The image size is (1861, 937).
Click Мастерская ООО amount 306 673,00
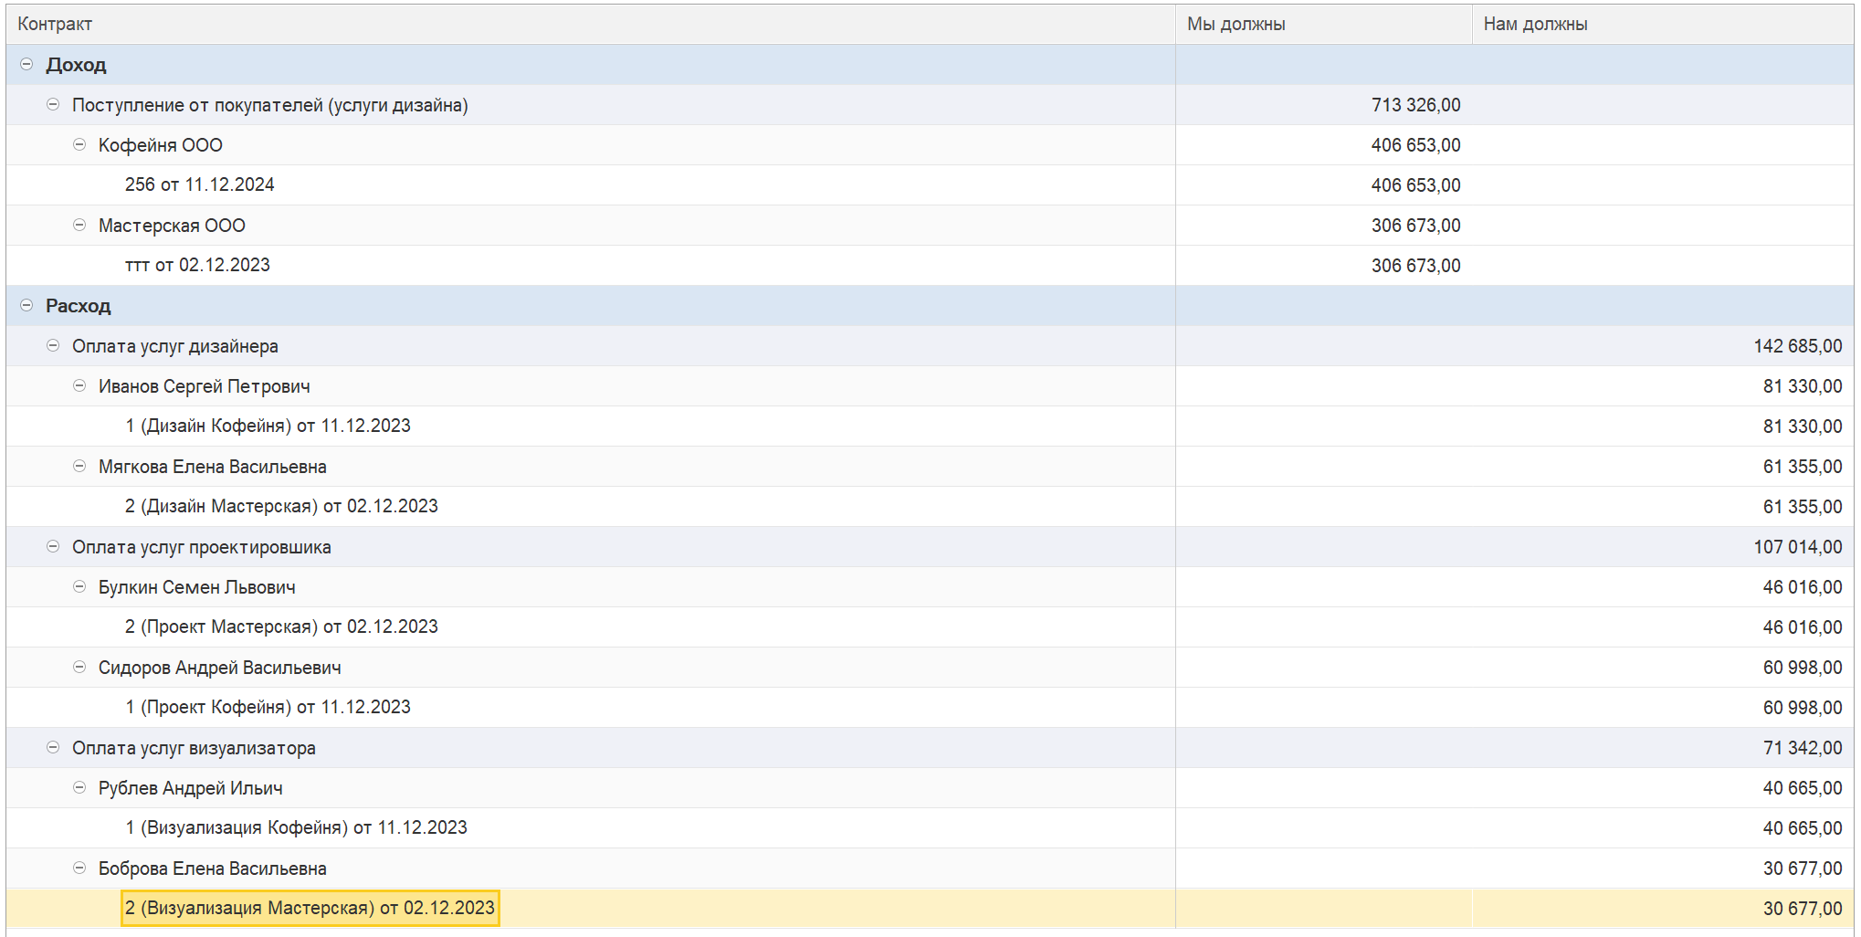(1415, 226)
